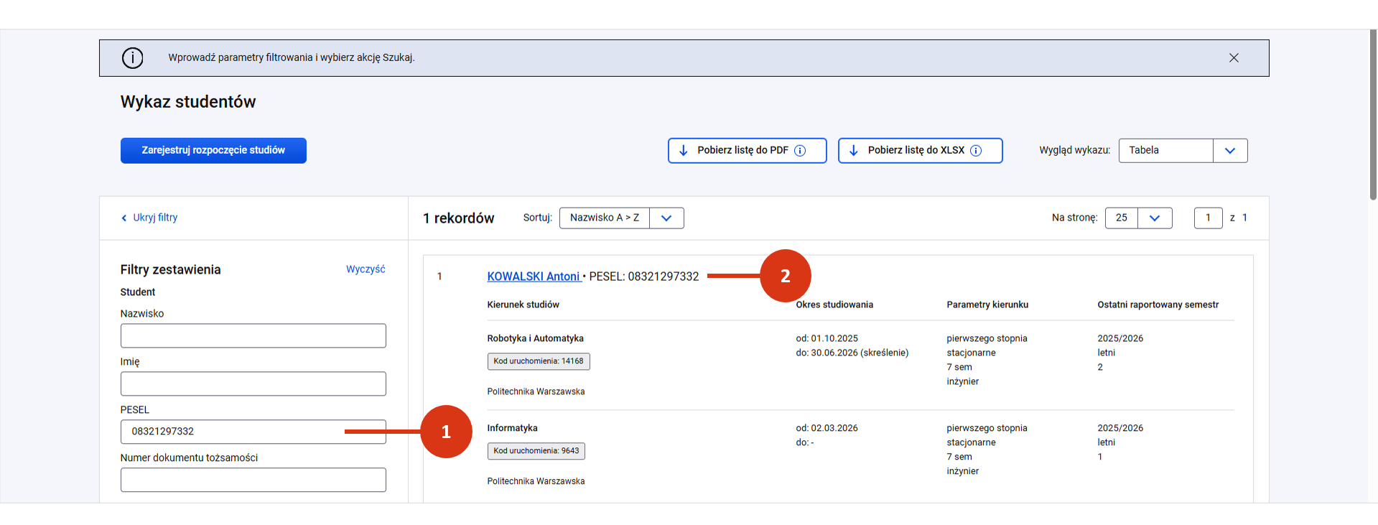Image resolution: width=1378 pixels, height=525 pixels.
Task: Open the Wygląd wykazu Tabela dropdown
Action: click(1183, 151)
